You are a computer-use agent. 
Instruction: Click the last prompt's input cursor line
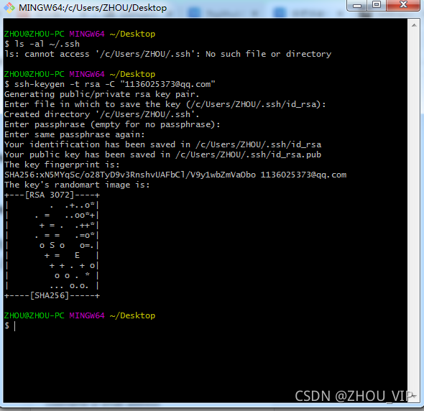pyautogui.click(x=10, y=325)
